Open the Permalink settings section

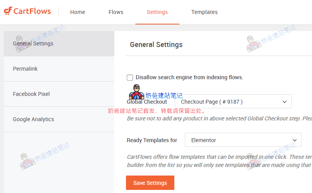coord(25,69)
